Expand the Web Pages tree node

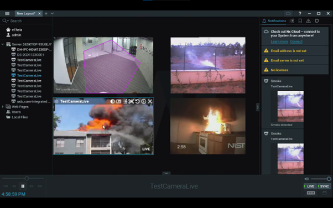(3, 107)
